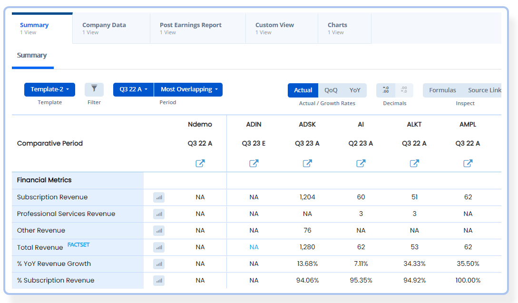Switch to YoY growth rate
The height and width of the screenshot is (303, 518).
click(x=355, y=90)
